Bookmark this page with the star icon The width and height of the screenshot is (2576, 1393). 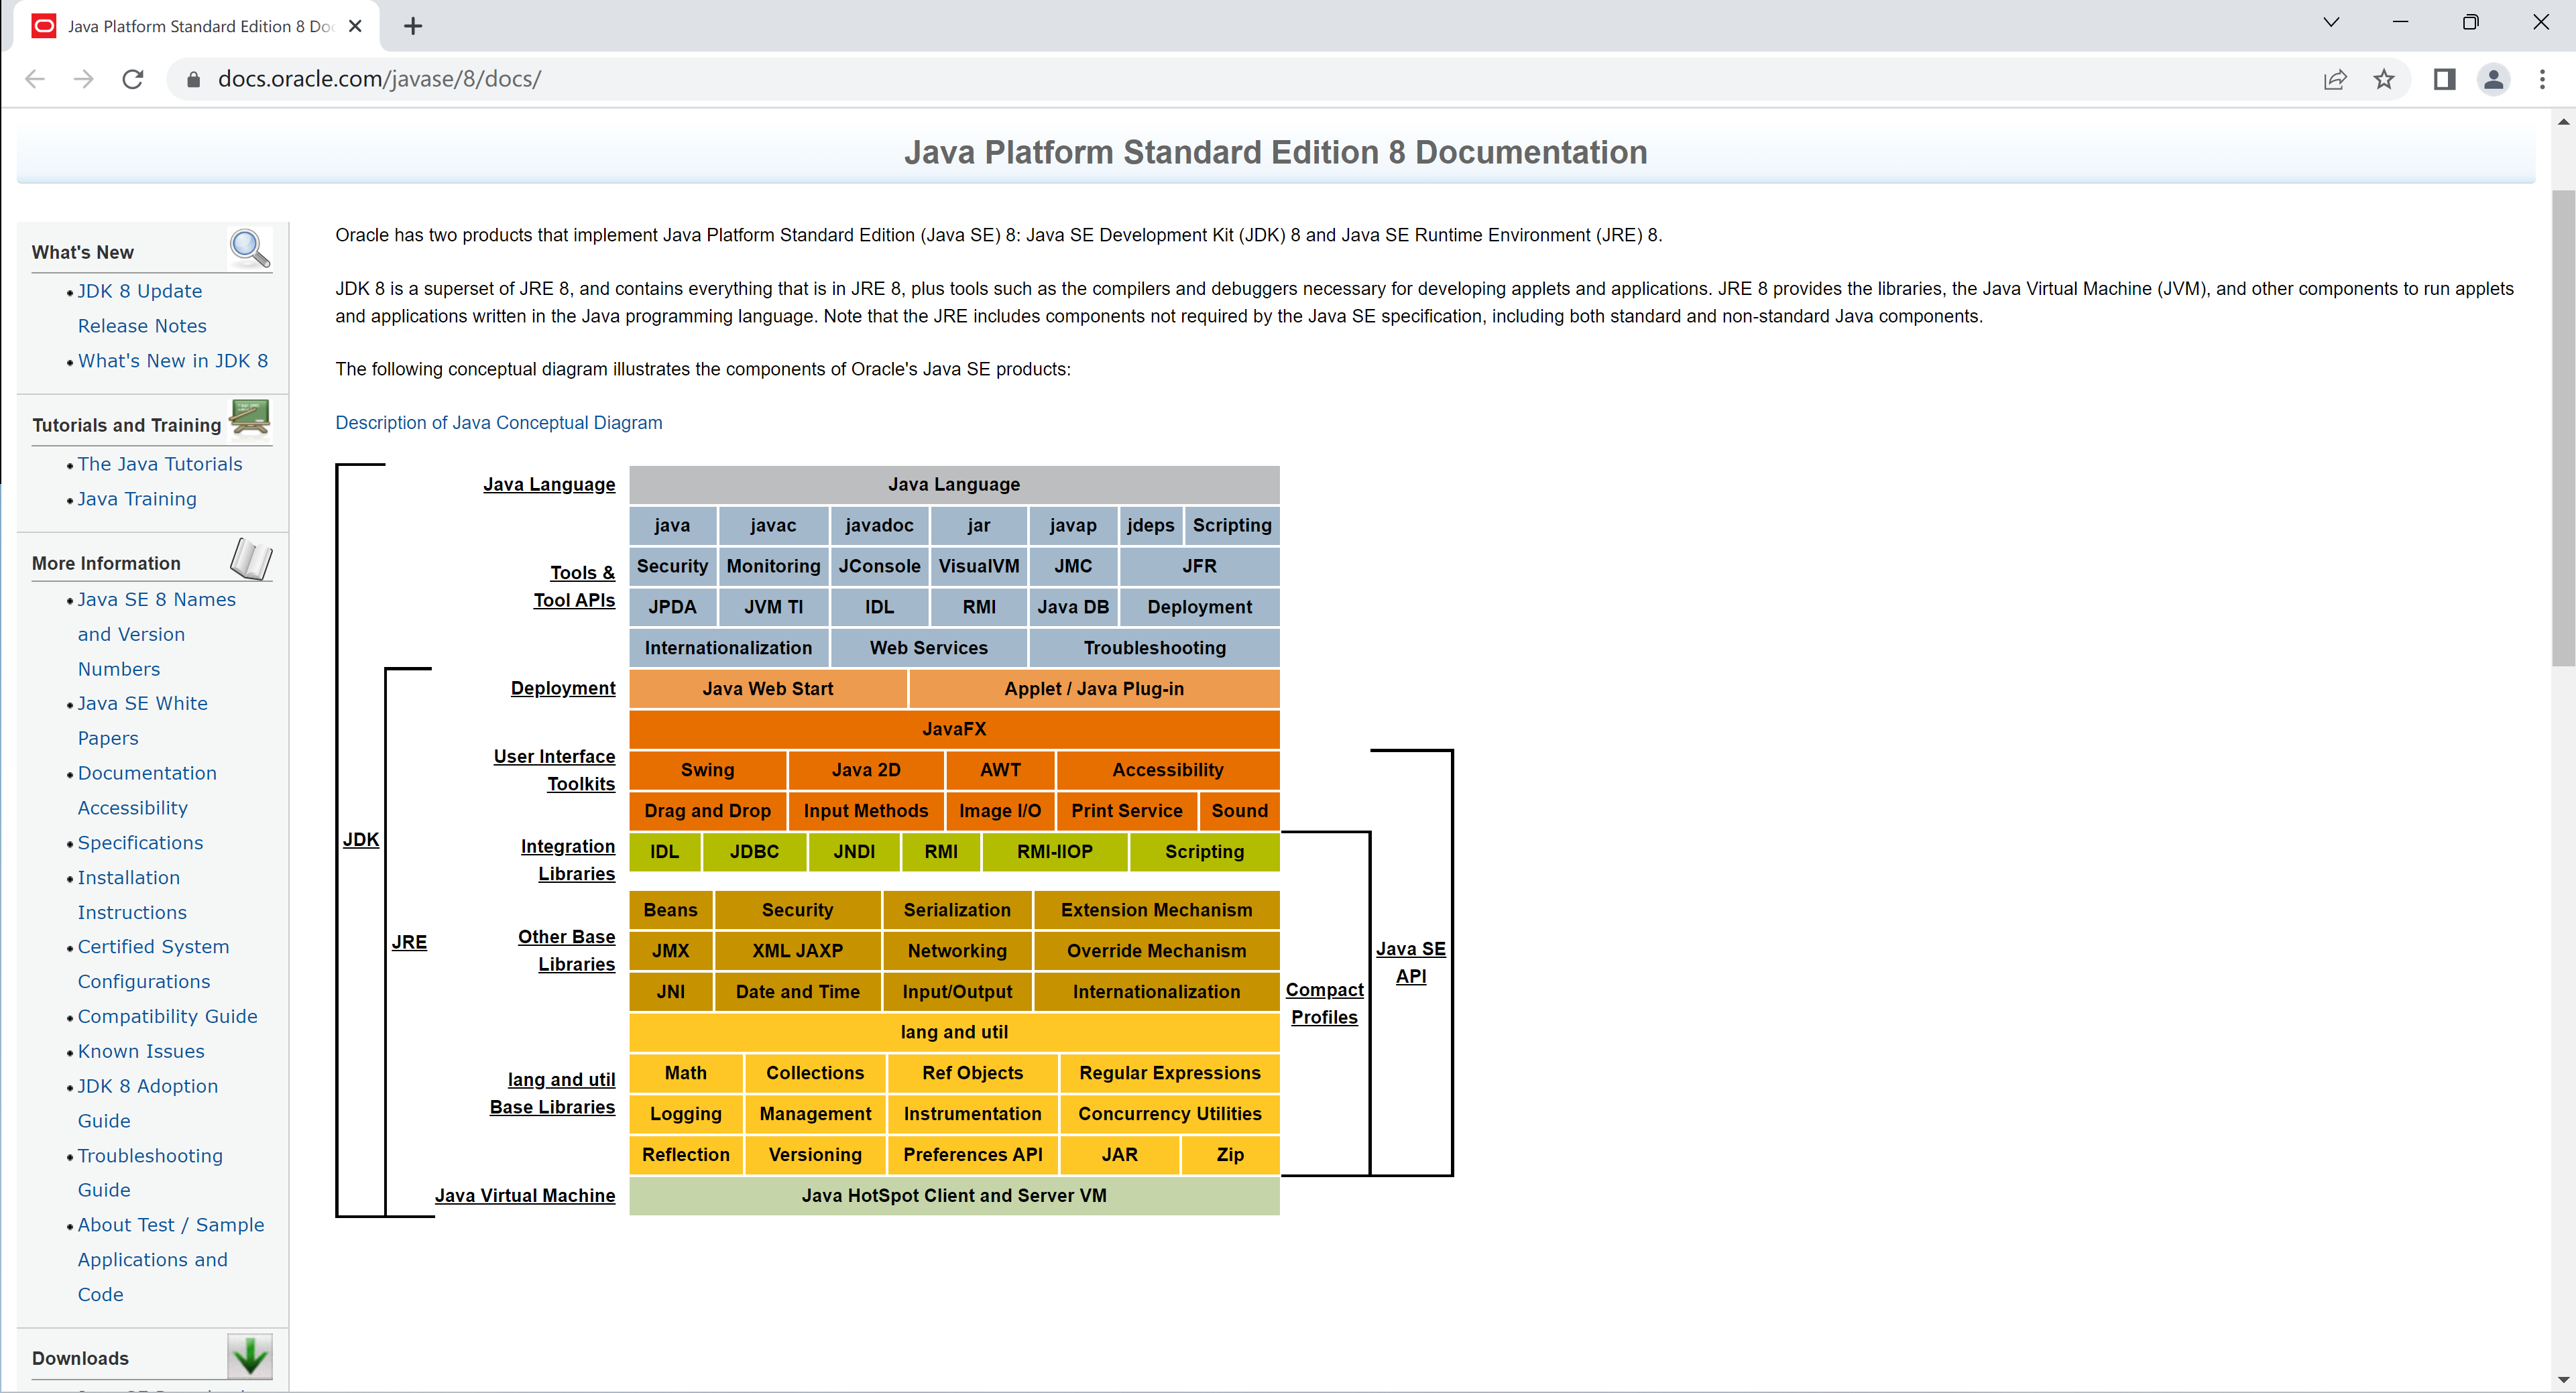[x=2384, y=79]
